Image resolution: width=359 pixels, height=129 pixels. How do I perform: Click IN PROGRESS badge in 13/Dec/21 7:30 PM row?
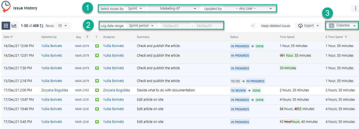pos(240,68)
